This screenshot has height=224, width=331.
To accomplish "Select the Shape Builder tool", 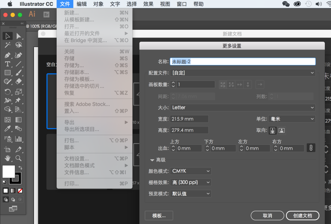I will click(x=7, y=109).
